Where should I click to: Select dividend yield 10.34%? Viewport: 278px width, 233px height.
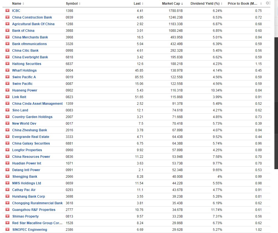tap(216, 90)
